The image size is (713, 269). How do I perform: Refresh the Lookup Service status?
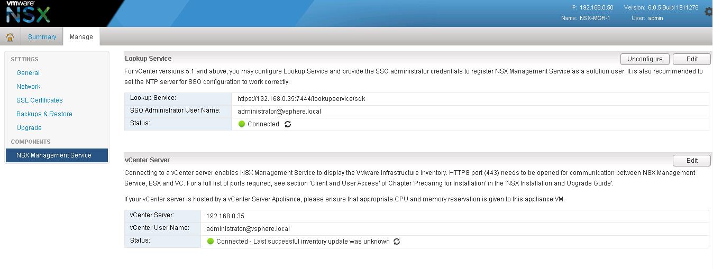pyautogui.click(x=288, y=124)
